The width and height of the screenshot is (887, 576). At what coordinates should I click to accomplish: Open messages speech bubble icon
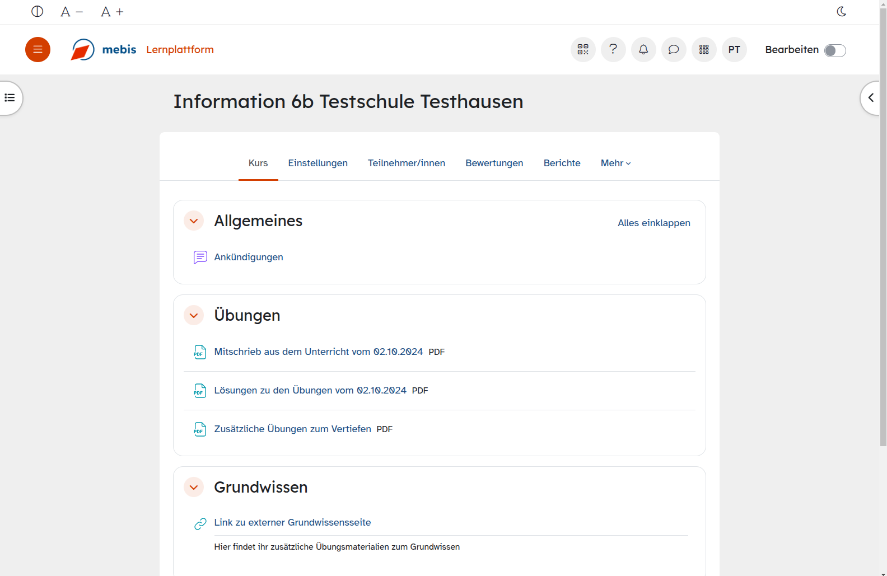tap(674, 50)
